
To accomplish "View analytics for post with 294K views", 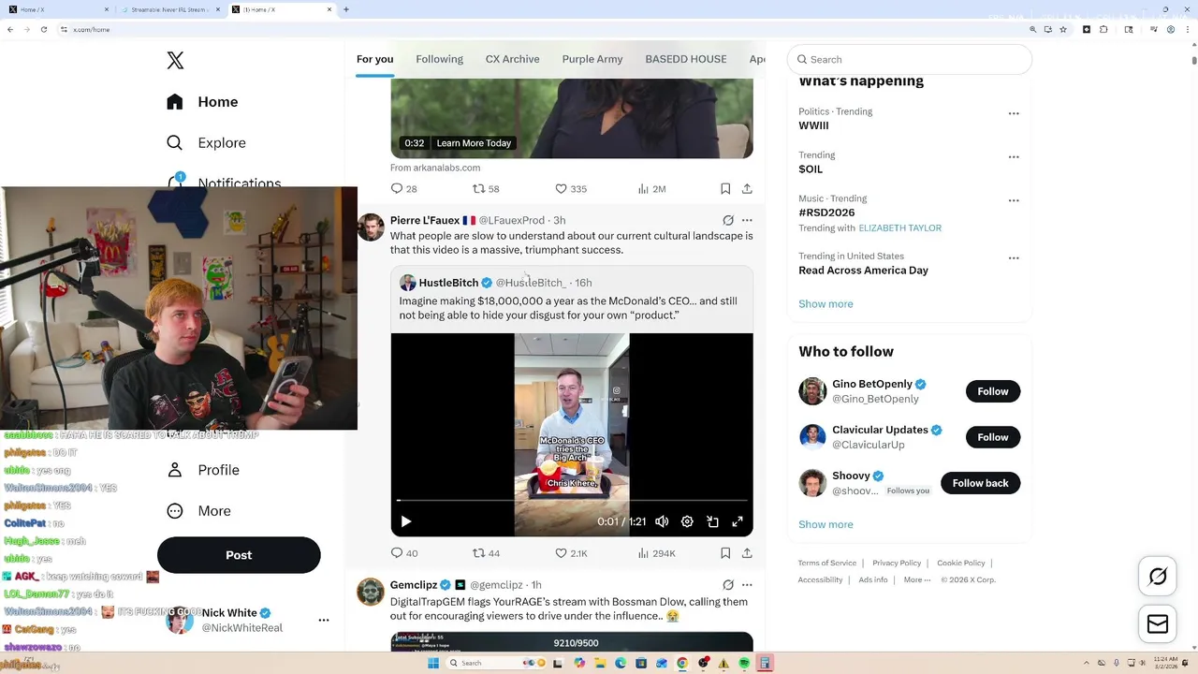I will click(x=656, y=553).
